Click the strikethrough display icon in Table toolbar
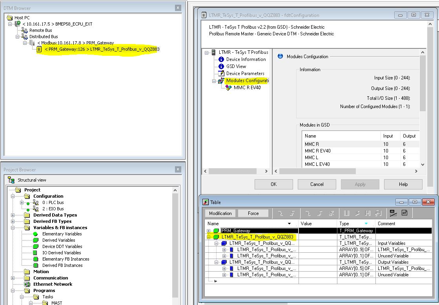Screen dimensions: 439x305 pyautogui.click(x=393, y=213)
